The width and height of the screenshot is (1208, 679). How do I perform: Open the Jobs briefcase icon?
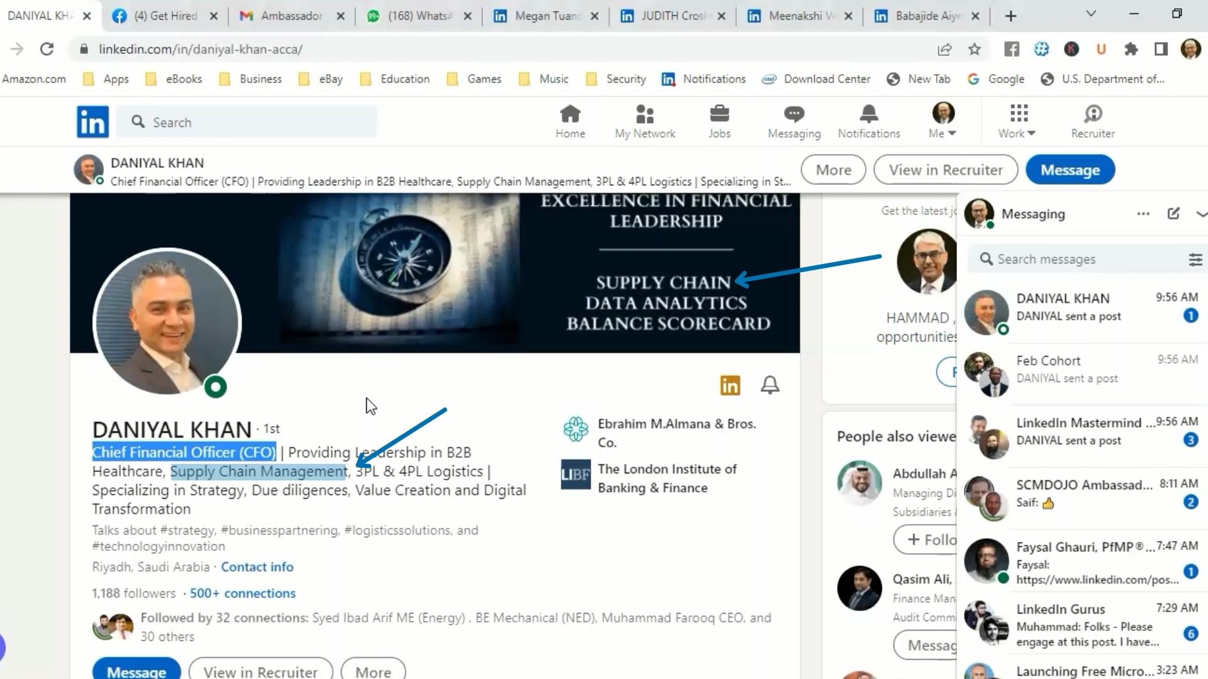pos(719,122)
